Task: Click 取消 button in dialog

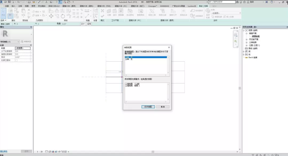Action: 163,106
